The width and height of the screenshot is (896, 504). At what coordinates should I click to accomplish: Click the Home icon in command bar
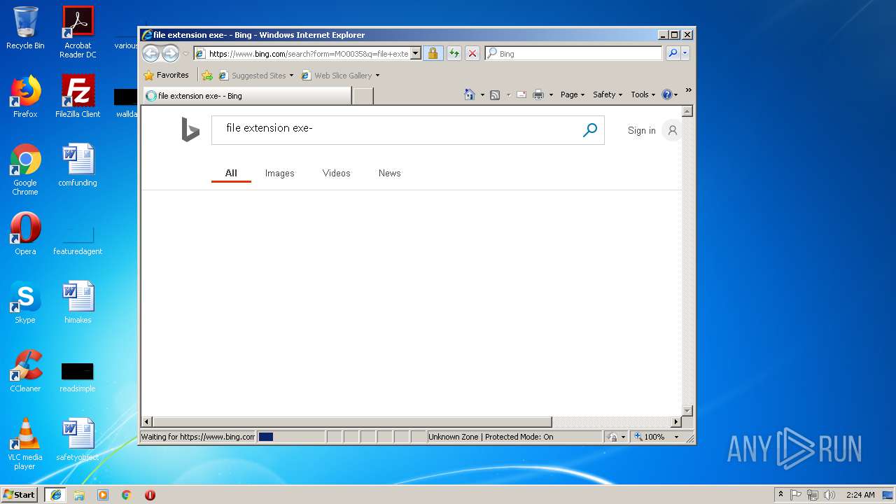[470, 94]
